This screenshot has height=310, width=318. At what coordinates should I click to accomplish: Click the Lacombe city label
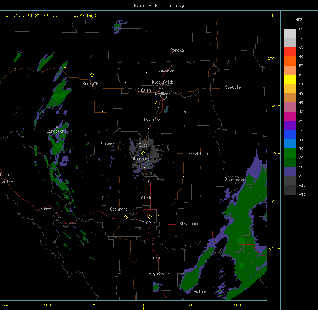[x=166, y=70]
